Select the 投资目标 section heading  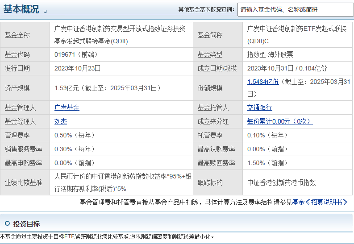[x=26, y=224]
